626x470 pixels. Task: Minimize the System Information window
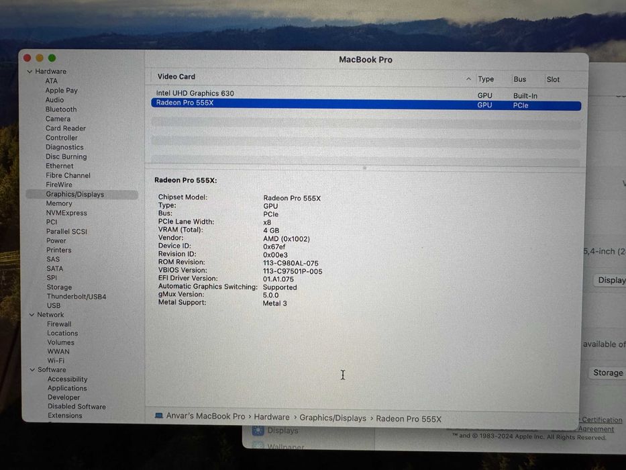tap(40, 58)
